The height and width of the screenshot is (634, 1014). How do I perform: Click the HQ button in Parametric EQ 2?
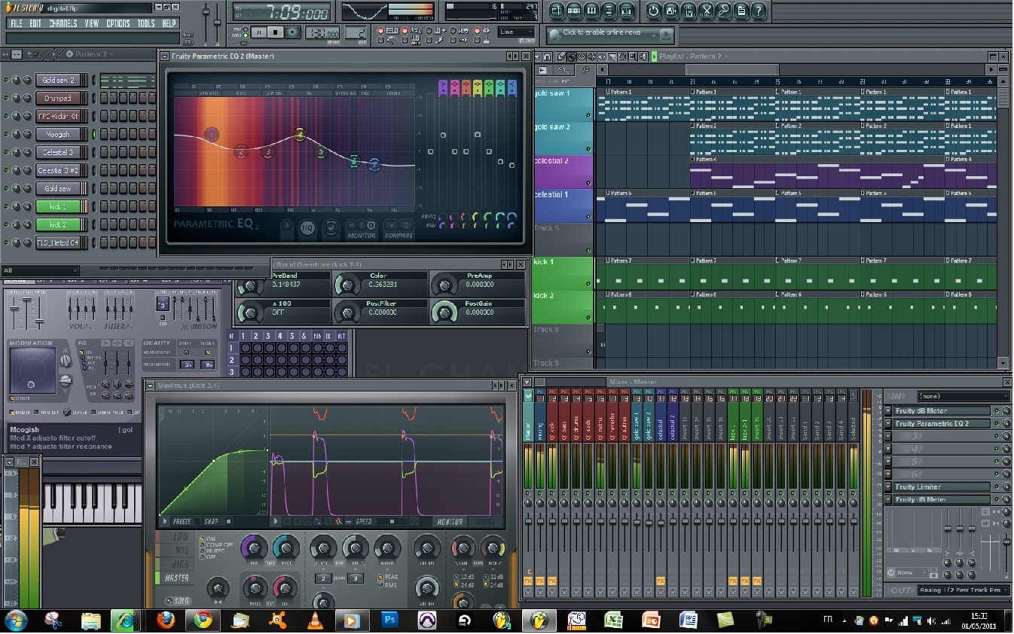click(x=307, y=228)
